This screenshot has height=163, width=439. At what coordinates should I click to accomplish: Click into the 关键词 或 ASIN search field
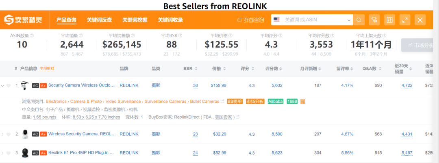click(x=315, y=20)
